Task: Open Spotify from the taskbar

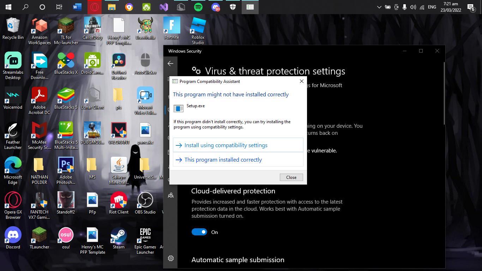Action: point(198,7)
